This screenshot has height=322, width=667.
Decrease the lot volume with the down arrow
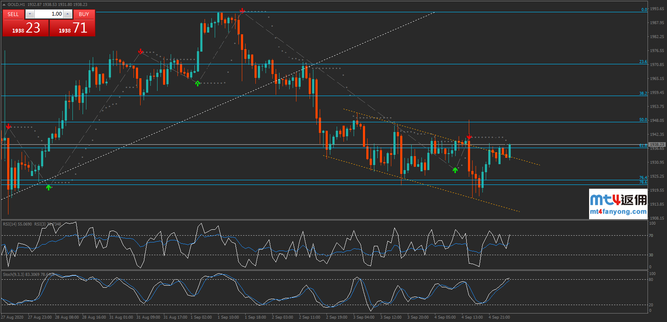[x=30, y=14]
